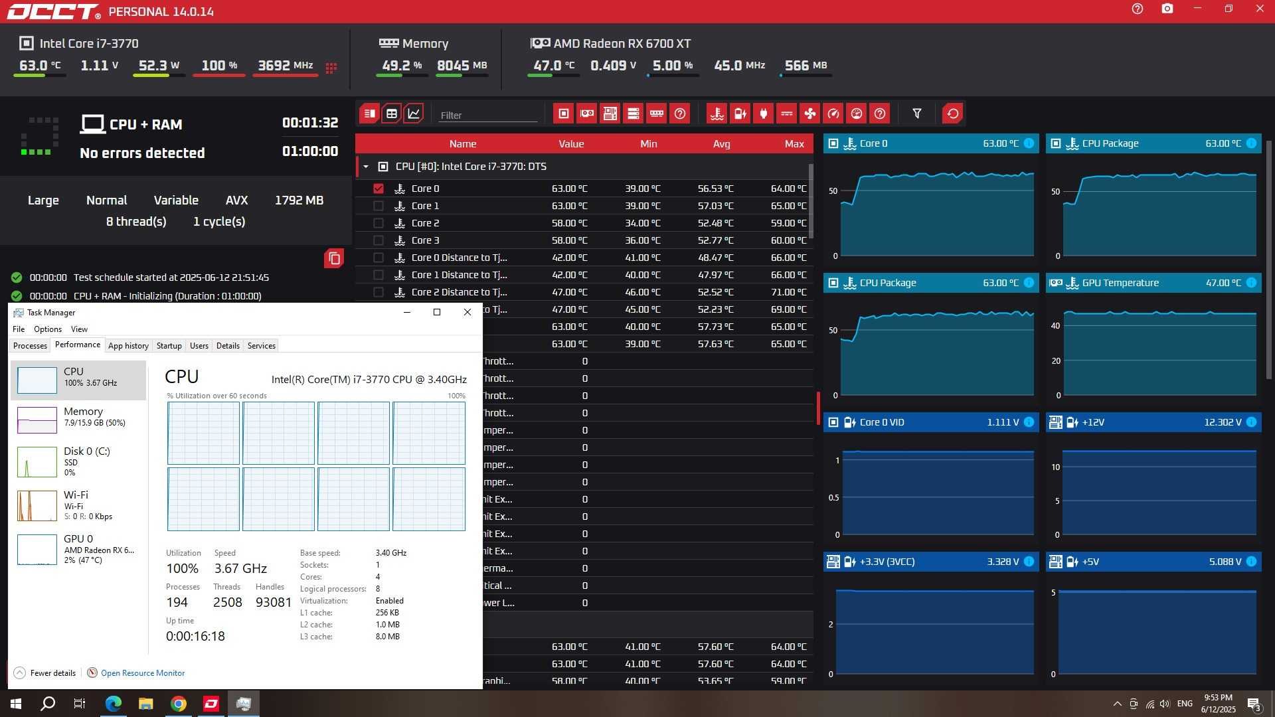This screenshot has height=717, width=1275.
Task: Take a screenshot with camera icon
Action: click(x=1167, y=9)
